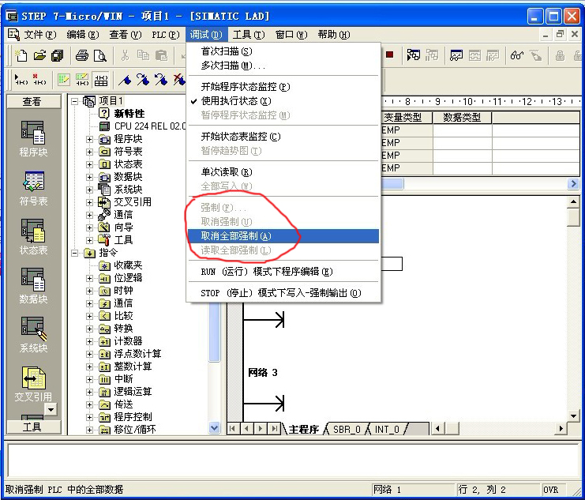Expand the 数据块 tree node
Image resolution: width=585 pixels, height=500 pixels.
(89, 177)
